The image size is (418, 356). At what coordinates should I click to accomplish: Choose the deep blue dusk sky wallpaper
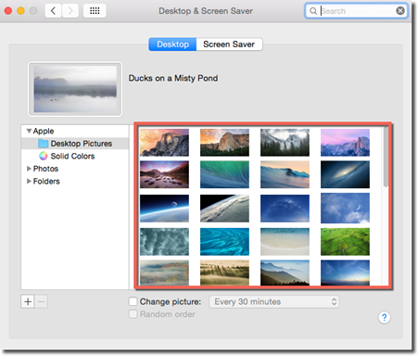pos(345,273)
